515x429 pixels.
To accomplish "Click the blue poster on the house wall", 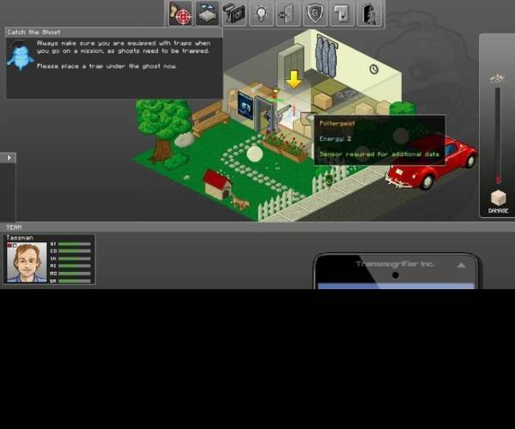I will click(245, 106).
